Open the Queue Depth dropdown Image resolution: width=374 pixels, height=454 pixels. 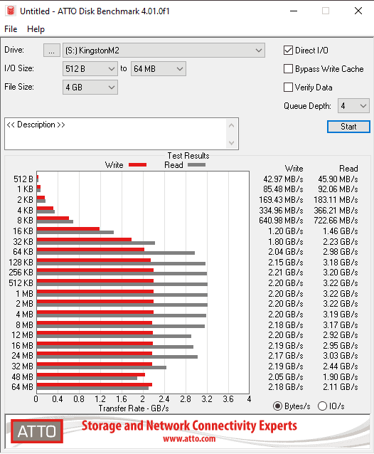(x=353, y=106)
